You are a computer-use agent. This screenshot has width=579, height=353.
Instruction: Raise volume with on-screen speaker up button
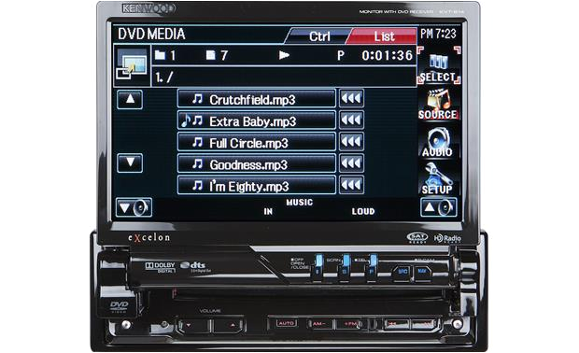439,207
